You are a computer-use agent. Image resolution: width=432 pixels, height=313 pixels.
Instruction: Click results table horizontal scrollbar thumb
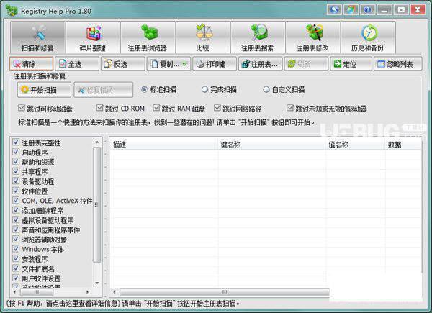click(225, 292)
